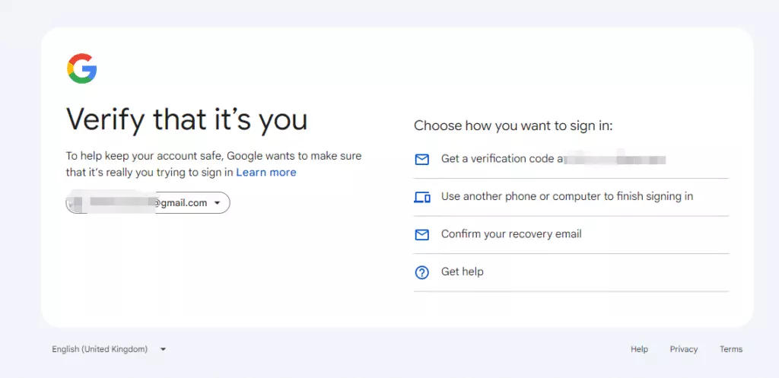Open the Privacy footer link

tap(684, 349)
